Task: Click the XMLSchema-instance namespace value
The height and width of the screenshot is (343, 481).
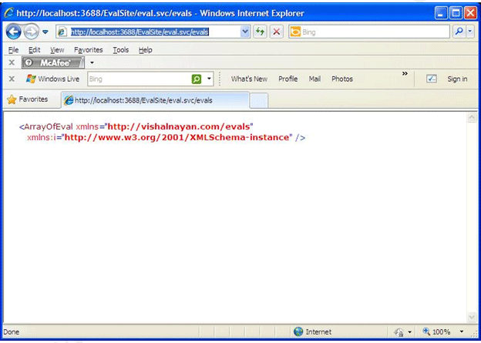Action: pos(177,137)
